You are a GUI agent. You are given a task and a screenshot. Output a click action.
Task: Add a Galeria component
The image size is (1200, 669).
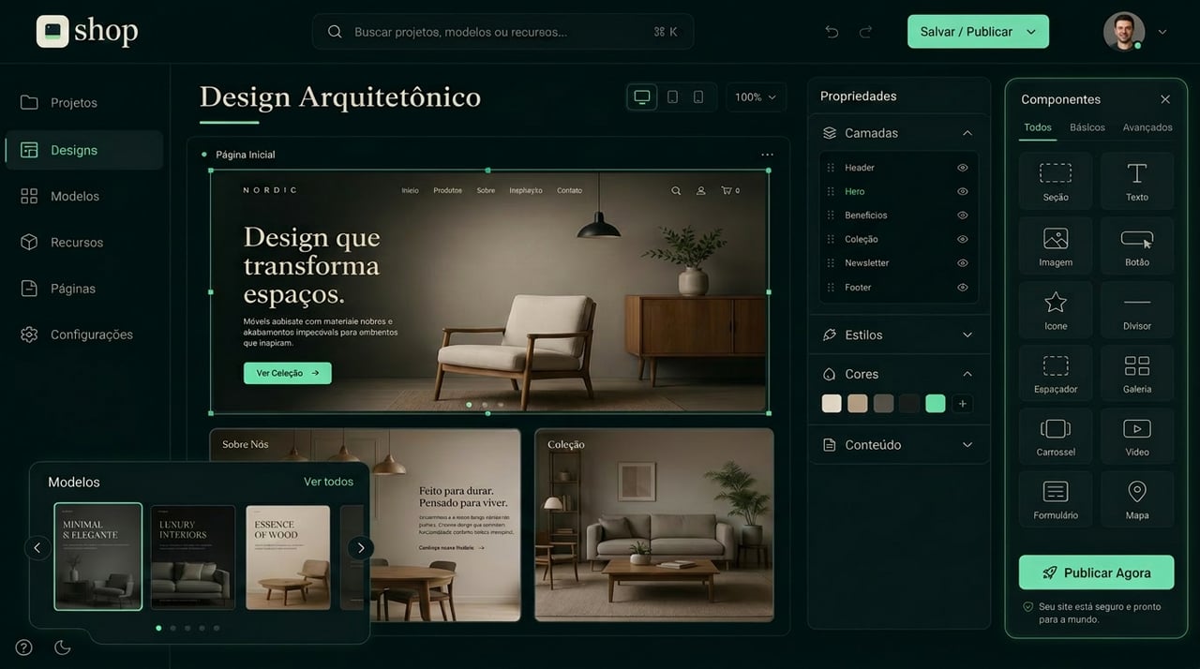[1137, 373]
